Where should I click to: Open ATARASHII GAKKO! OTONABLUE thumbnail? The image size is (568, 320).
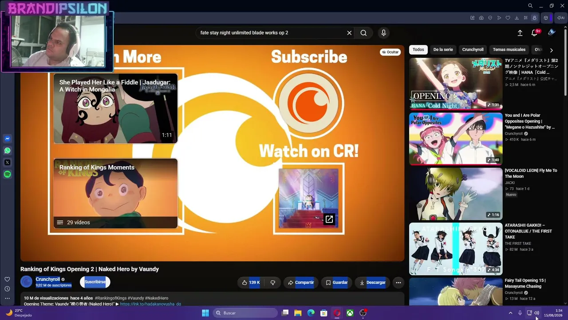(x=456, y=249)
